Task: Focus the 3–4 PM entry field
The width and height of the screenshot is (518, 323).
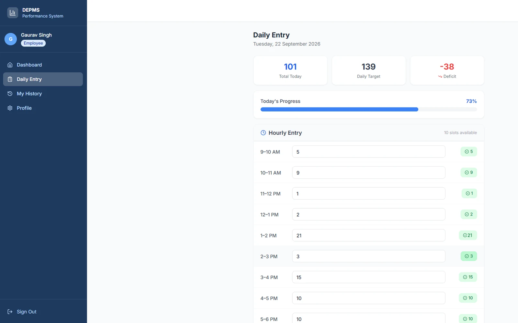Action: coord(368,277)
